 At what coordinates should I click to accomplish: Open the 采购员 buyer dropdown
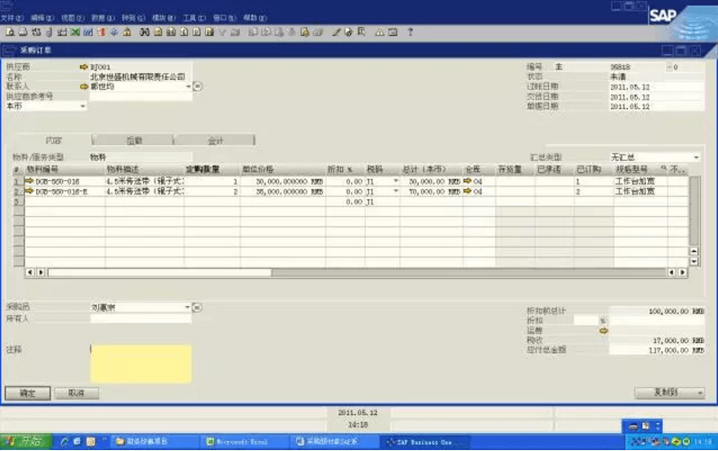(187, 307)
